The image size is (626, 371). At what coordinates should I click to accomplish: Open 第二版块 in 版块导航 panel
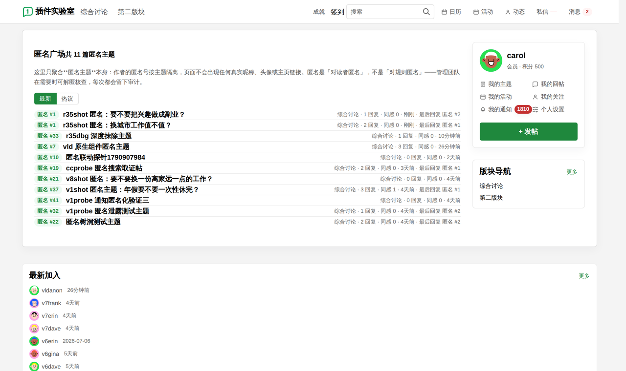[491, 198]
